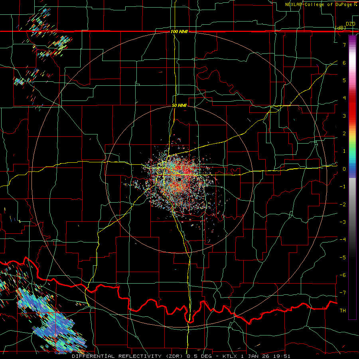Click the 50 NMI range ring label
Viewport: 359px width, 359px height.
click(x=179, y=106)
